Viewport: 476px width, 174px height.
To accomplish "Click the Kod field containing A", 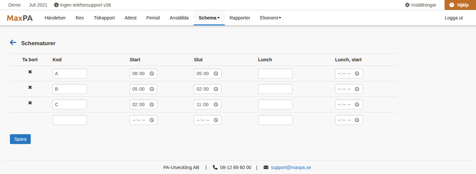I will tap(70, 73).
